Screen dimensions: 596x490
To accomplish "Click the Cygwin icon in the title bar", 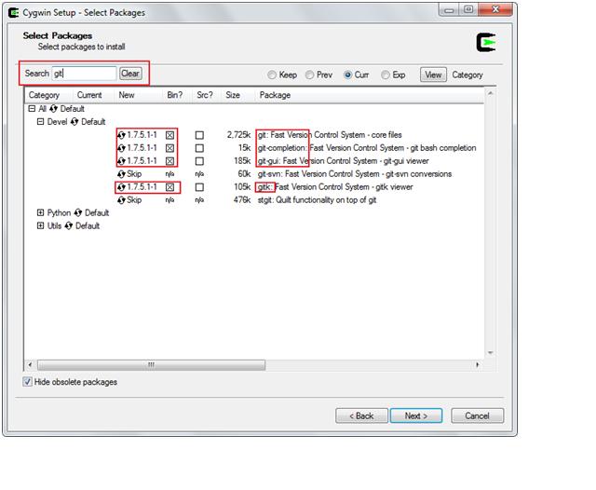I will click(x=14, y=12).
